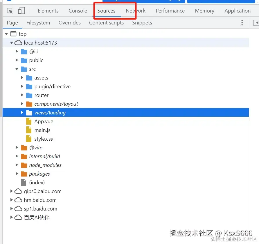259x244 pixels.
Task: Toggle the hide navigator sidebar icon
Action: point(256,23)
